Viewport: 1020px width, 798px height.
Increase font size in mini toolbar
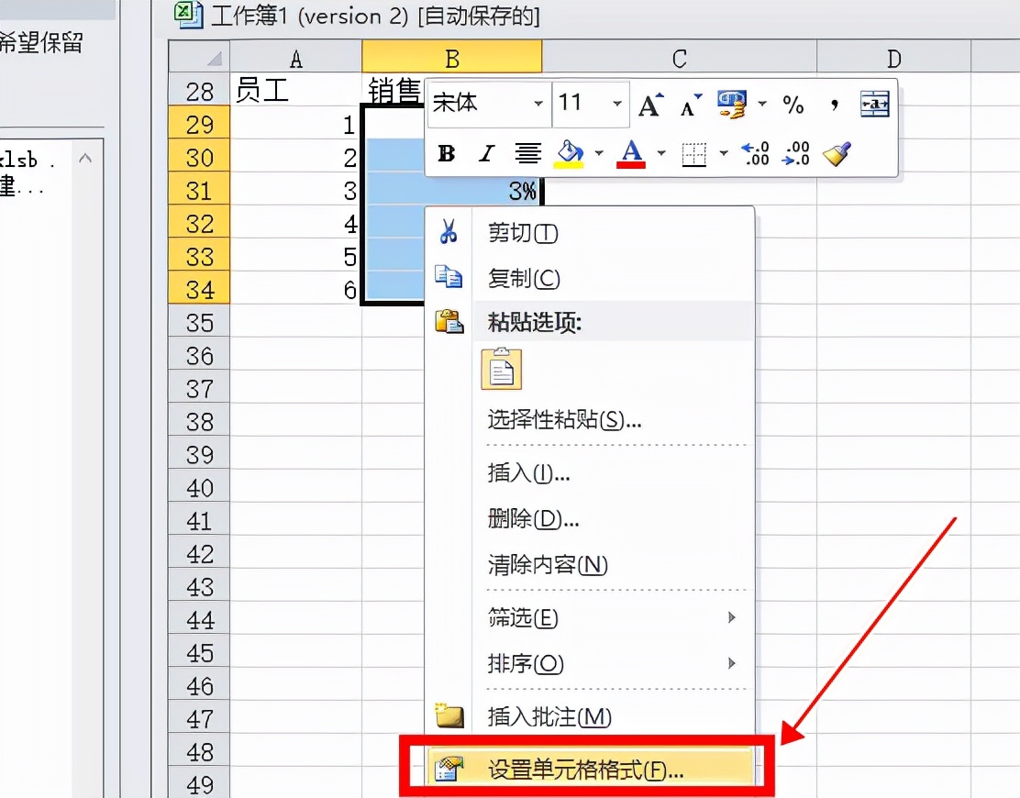click(650, 104)
